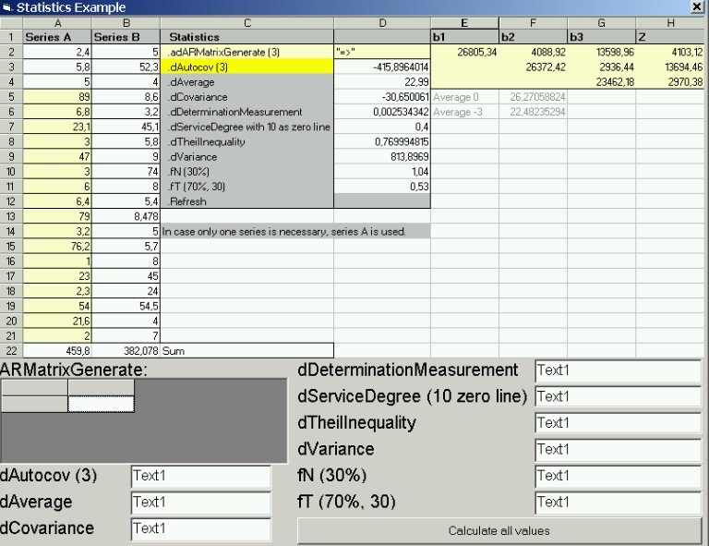Select column header B
The image size is (709, 546).
(126, 23)
